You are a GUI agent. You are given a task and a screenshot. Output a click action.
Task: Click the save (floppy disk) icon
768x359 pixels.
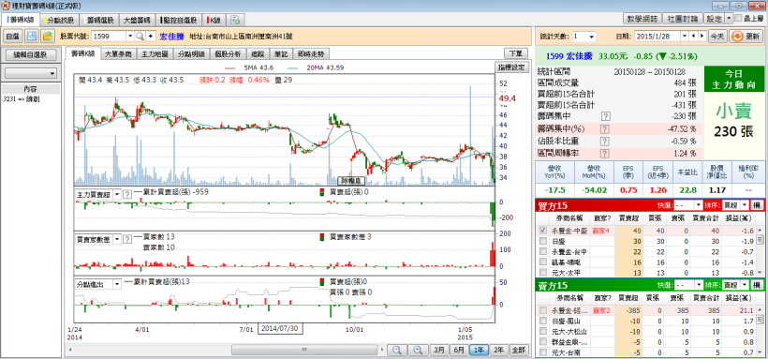[x=32, y=37]
